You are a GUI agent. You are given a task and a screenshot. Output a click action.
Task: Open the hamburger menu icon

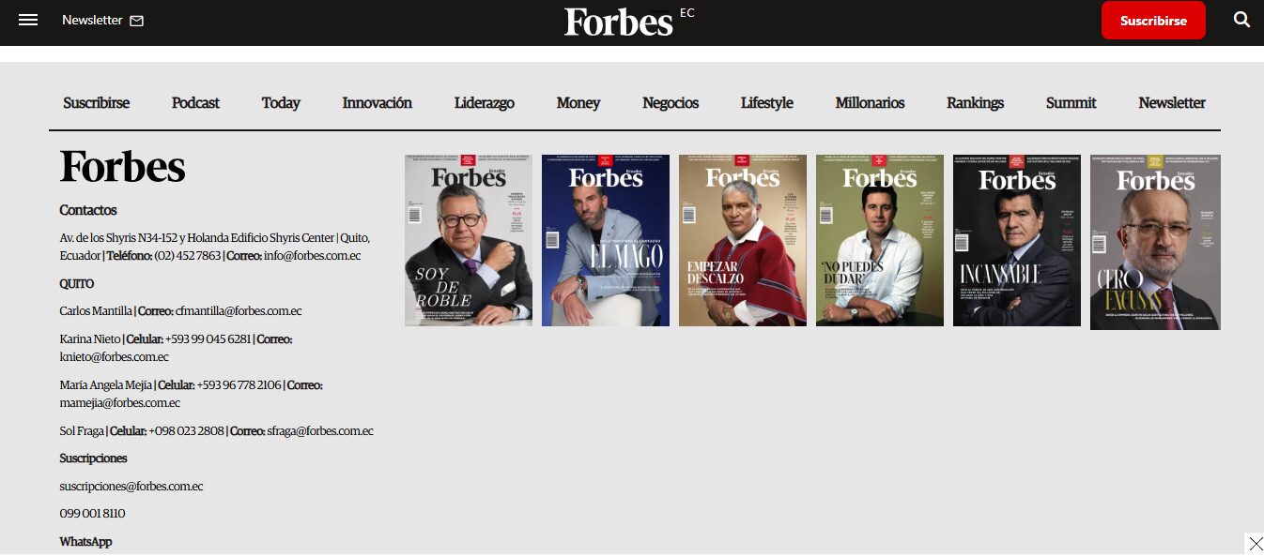28,20
